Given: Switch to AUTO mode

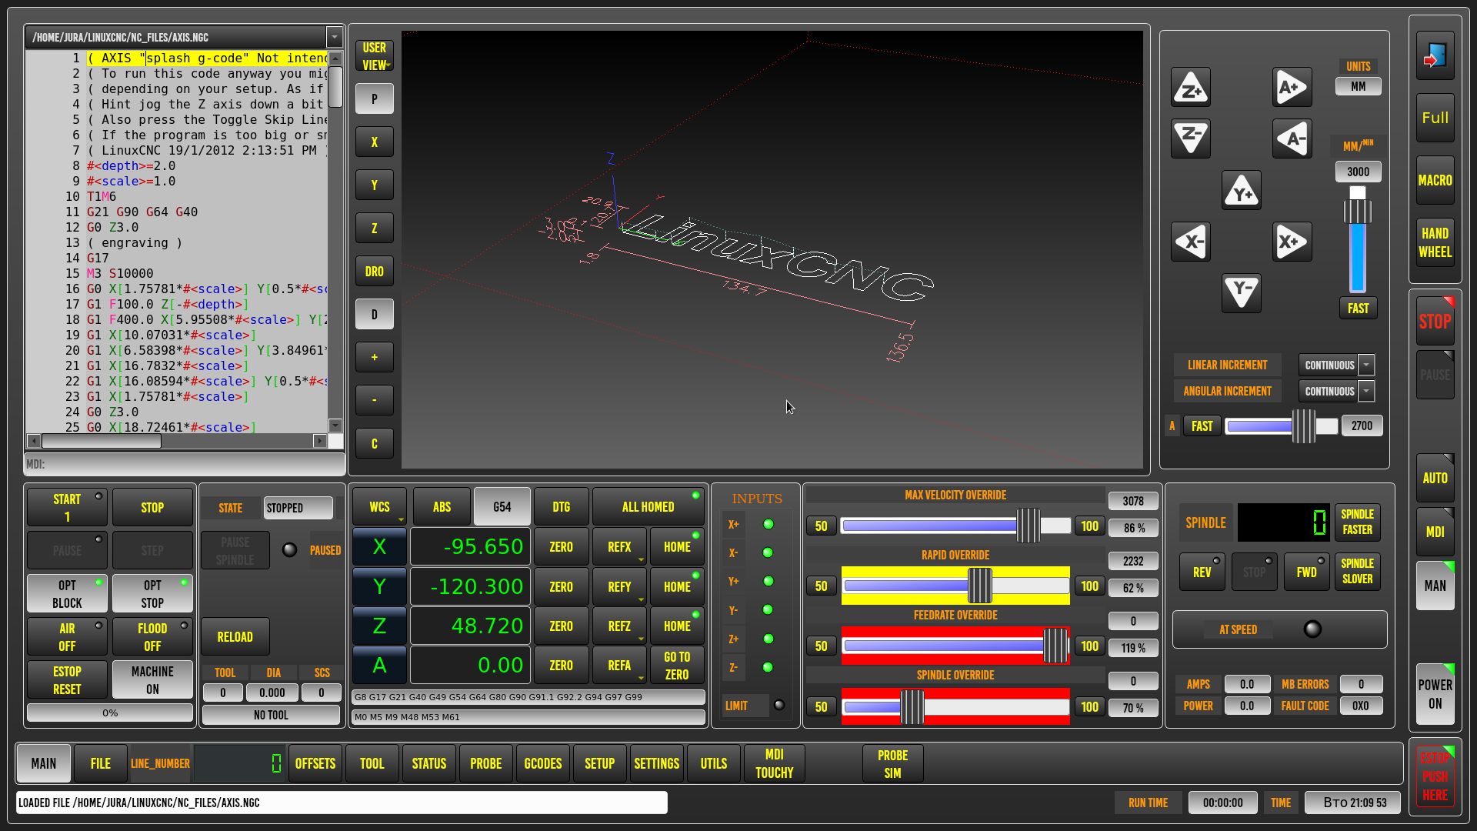Looking at the screenshot, I should (x=1435, y=478).
